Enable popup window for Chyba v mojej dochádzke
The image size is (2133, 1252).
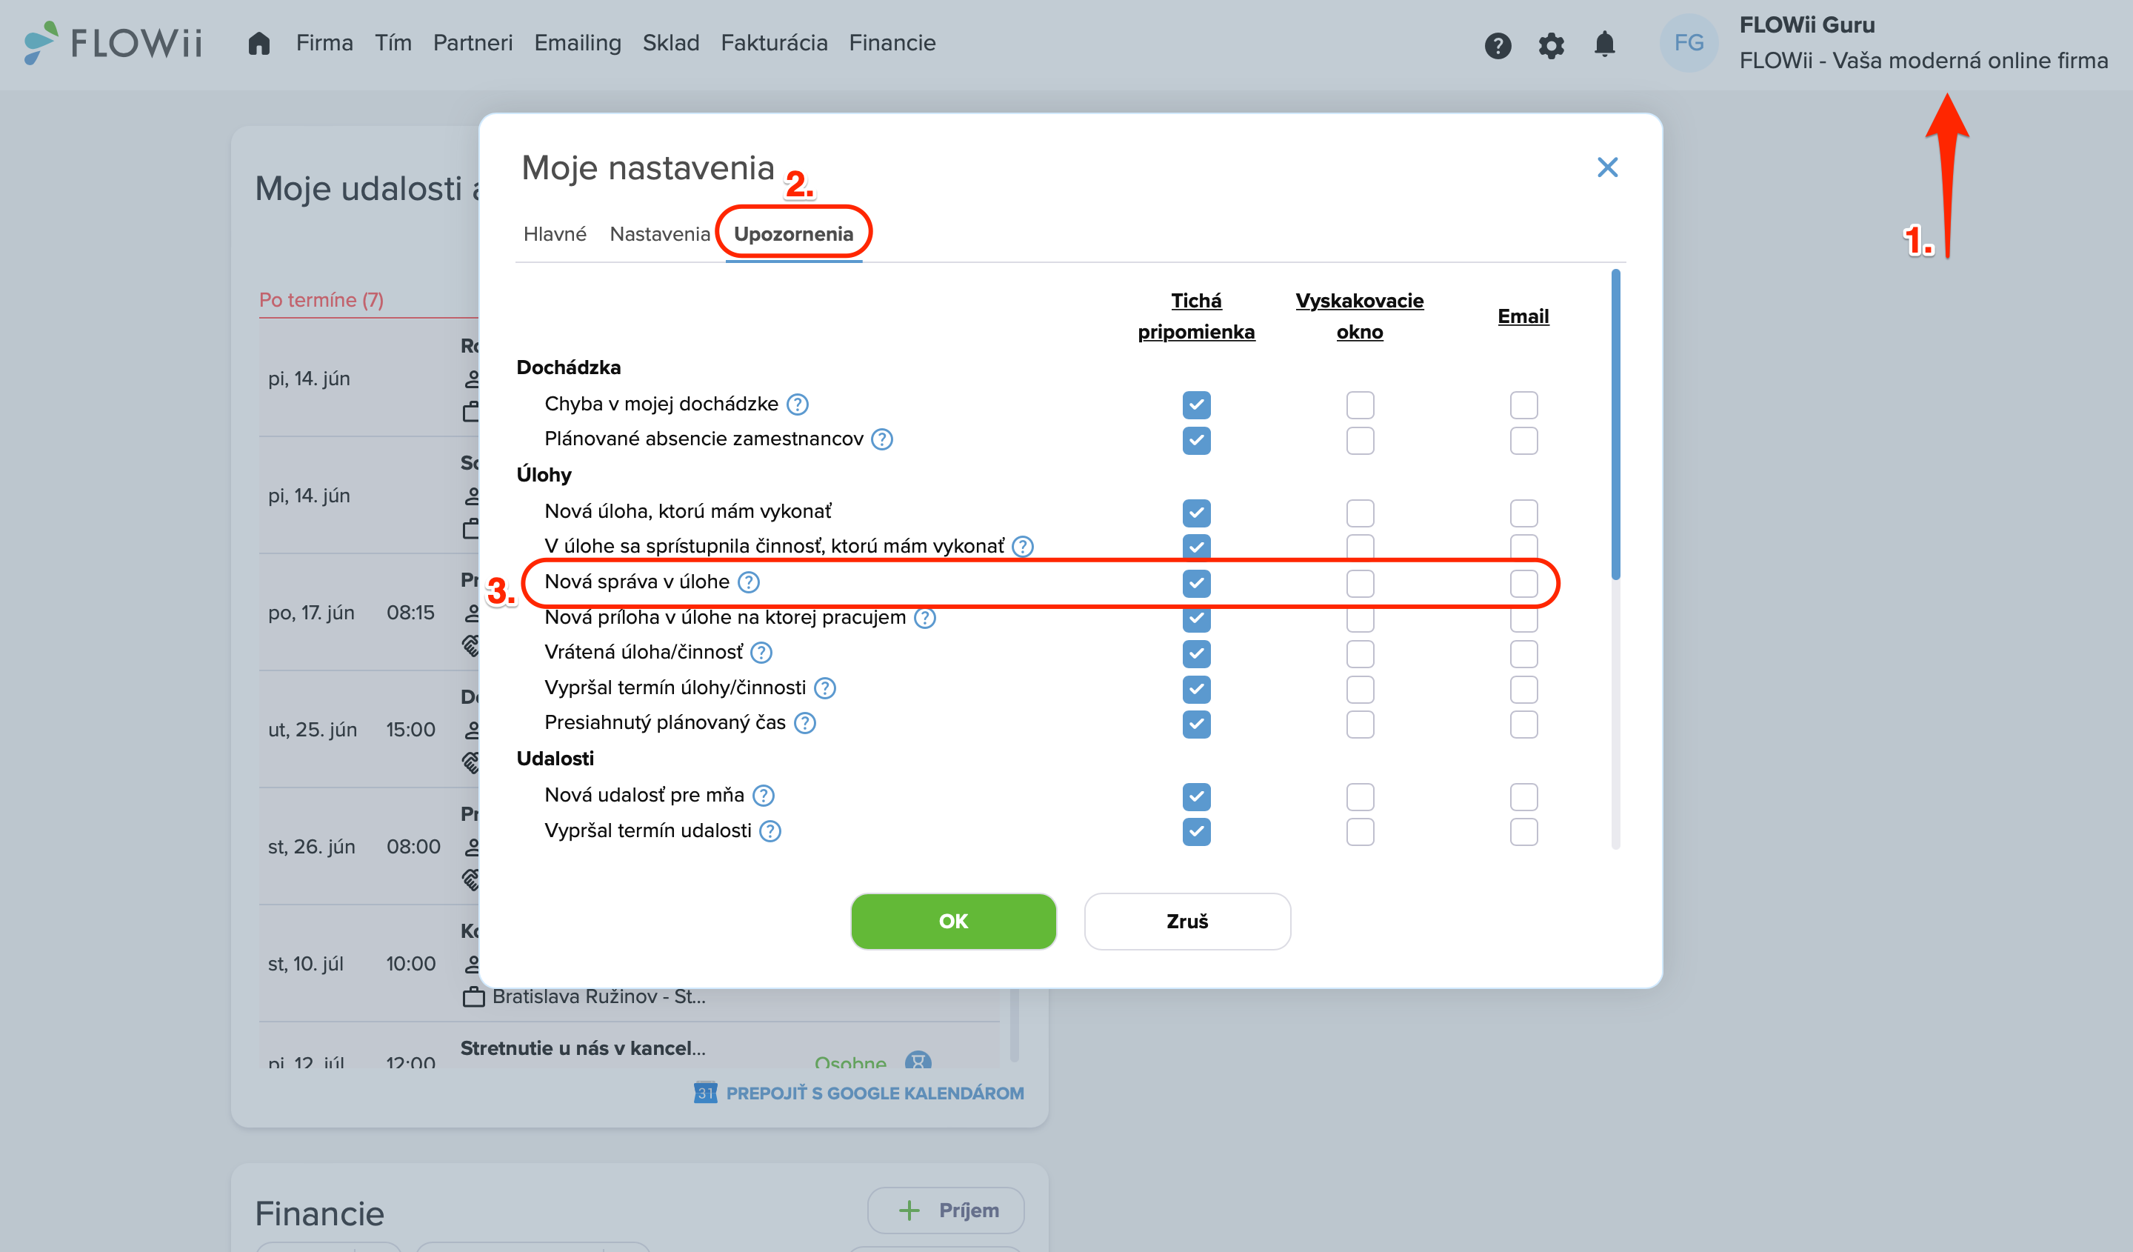1361,405
